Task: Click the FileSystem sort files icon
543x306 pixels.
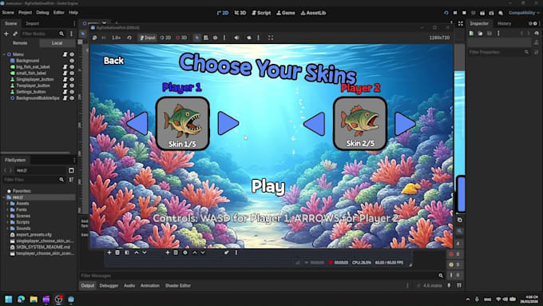Action: coord(71,180)
